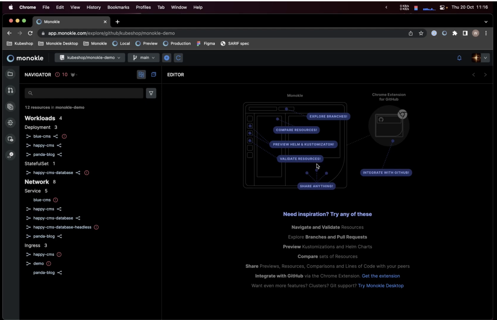Open the Kustomize sidebar icon
Image resolution: width=497 pixels, height=320 pixels.
coord(10,107)
